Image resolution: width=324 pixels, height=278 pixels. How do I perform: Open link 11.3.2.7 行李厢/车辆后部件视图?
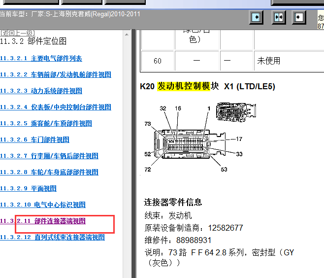(49, 156)
